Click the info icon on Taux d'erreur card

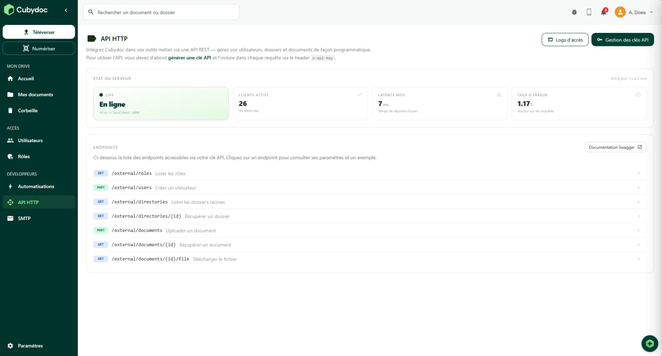(x=638, y=95)
